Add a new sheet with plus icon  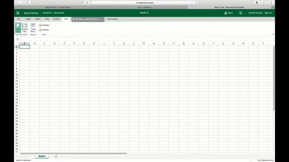[x=56, y=157]
